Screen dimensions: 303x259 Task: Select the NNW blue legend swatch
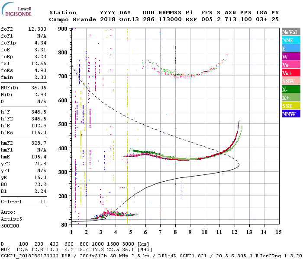(x=291, y=114)
